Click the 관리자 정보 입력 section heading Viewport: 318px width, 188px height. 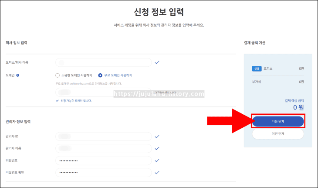click(18, 122)
